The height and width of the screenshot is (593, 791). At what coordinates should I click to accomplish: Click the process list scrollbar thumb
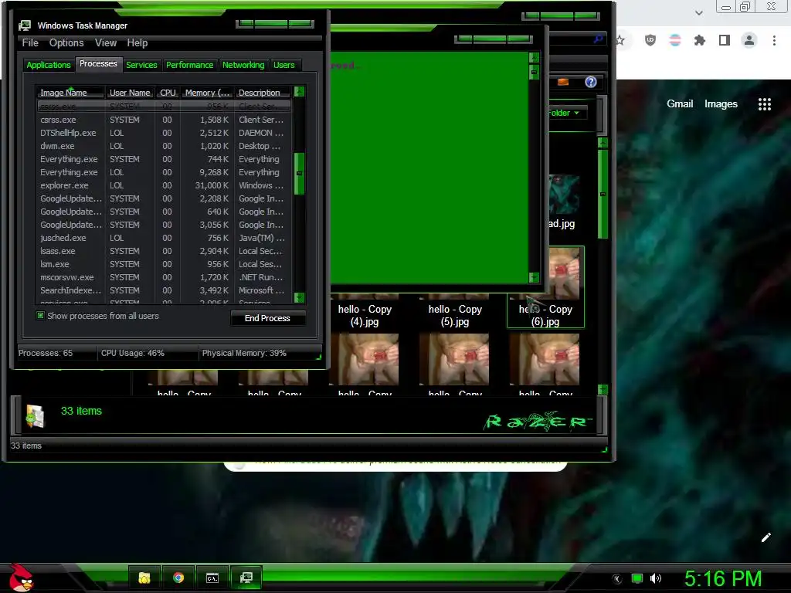point(299,174)
